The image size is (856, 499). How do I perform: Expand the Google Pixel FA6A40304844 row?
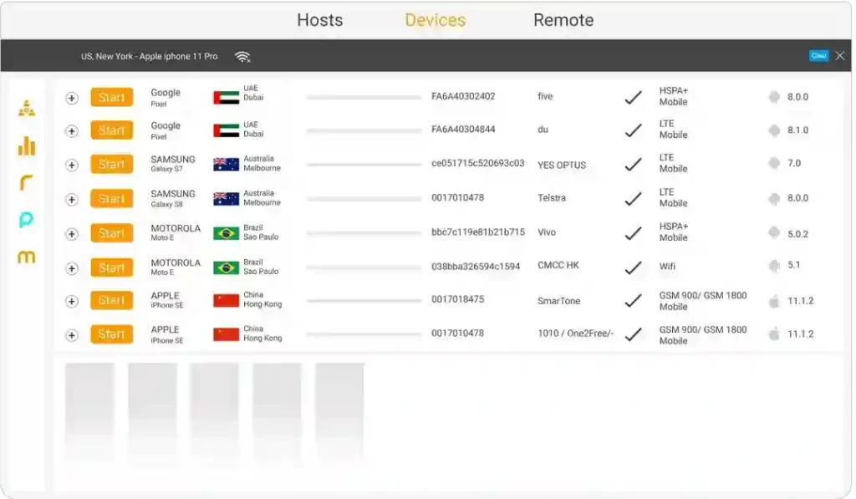pyautogui.click(x=72, y=131)
